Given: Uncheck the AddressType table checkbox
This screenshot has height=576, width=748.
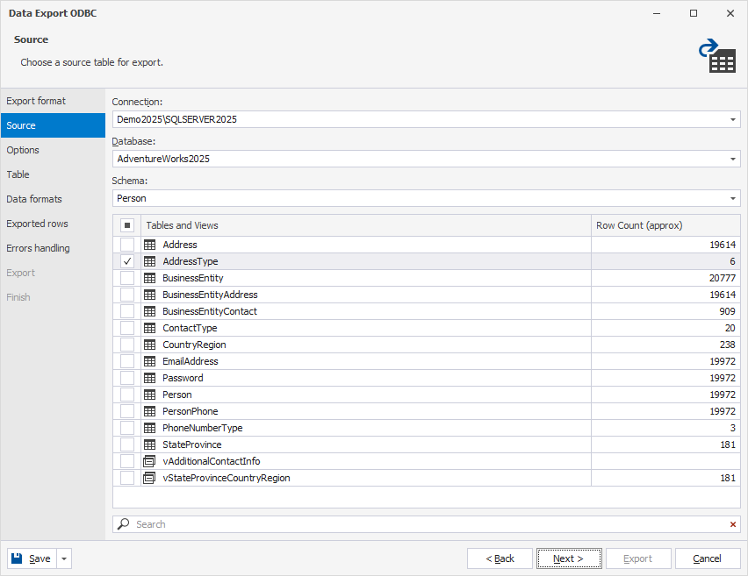Looking at the screenshot, I should (x=127, y=261).
